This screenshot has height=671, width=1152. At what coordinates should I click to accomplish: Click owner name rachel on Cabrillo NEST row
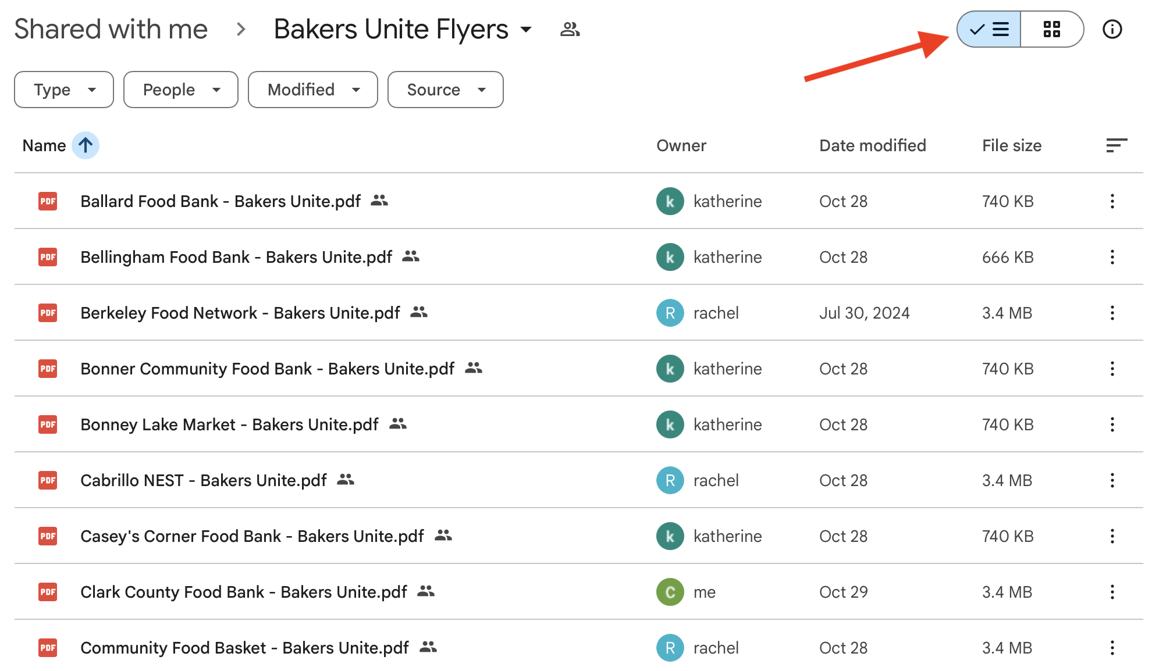[x=716, y=480]
